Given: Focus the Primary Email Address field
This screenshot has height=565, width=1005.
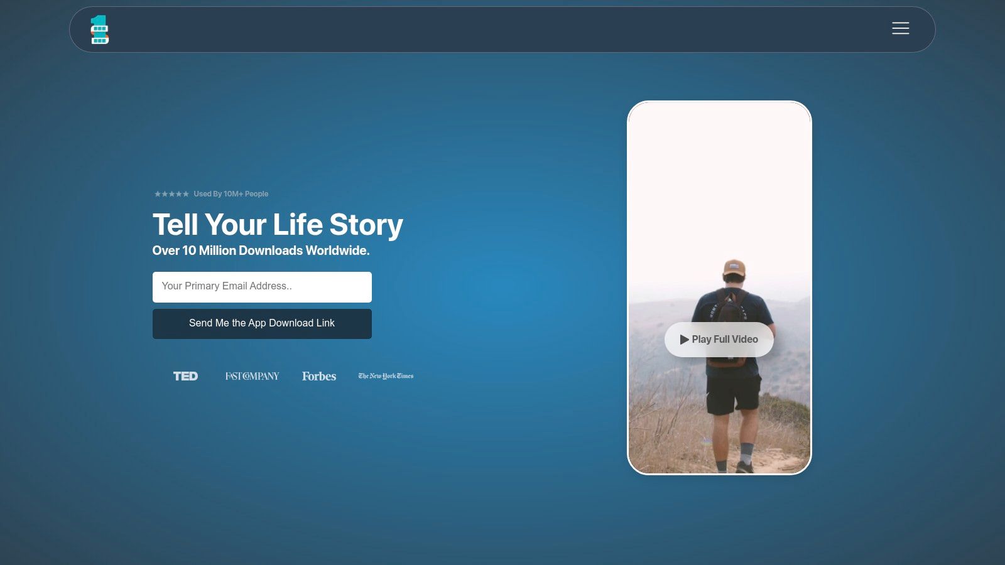Looking at the screenshot, I should point(262,287).
